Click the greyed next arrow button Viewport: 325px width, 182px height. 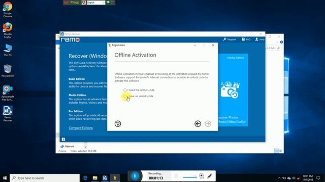(208, 123)
